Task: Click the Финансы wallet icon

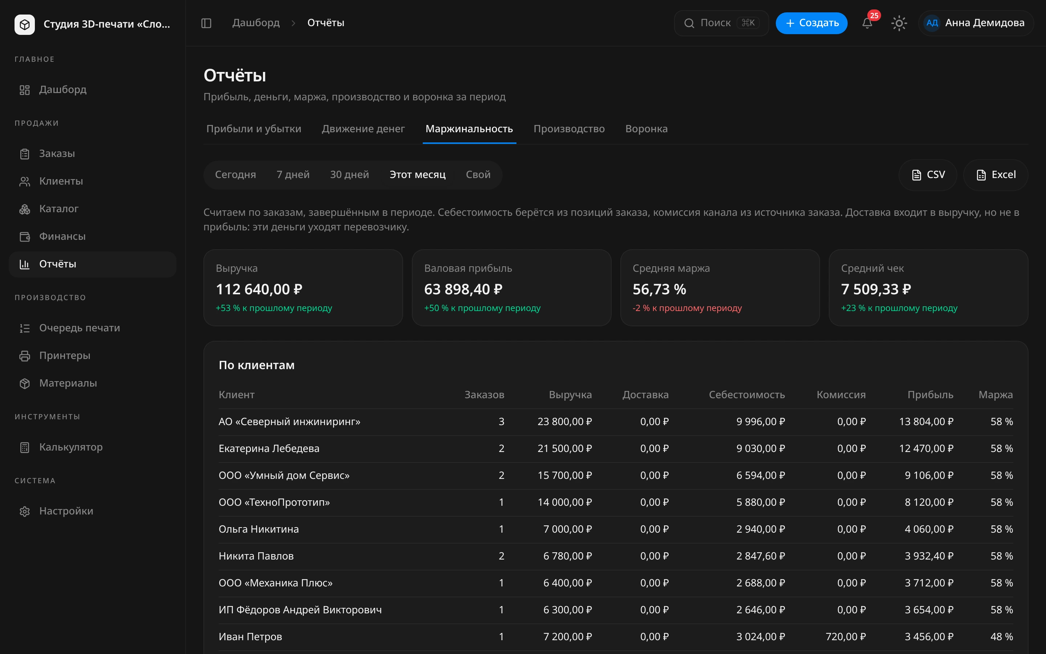Action: [x=25, y=237]
